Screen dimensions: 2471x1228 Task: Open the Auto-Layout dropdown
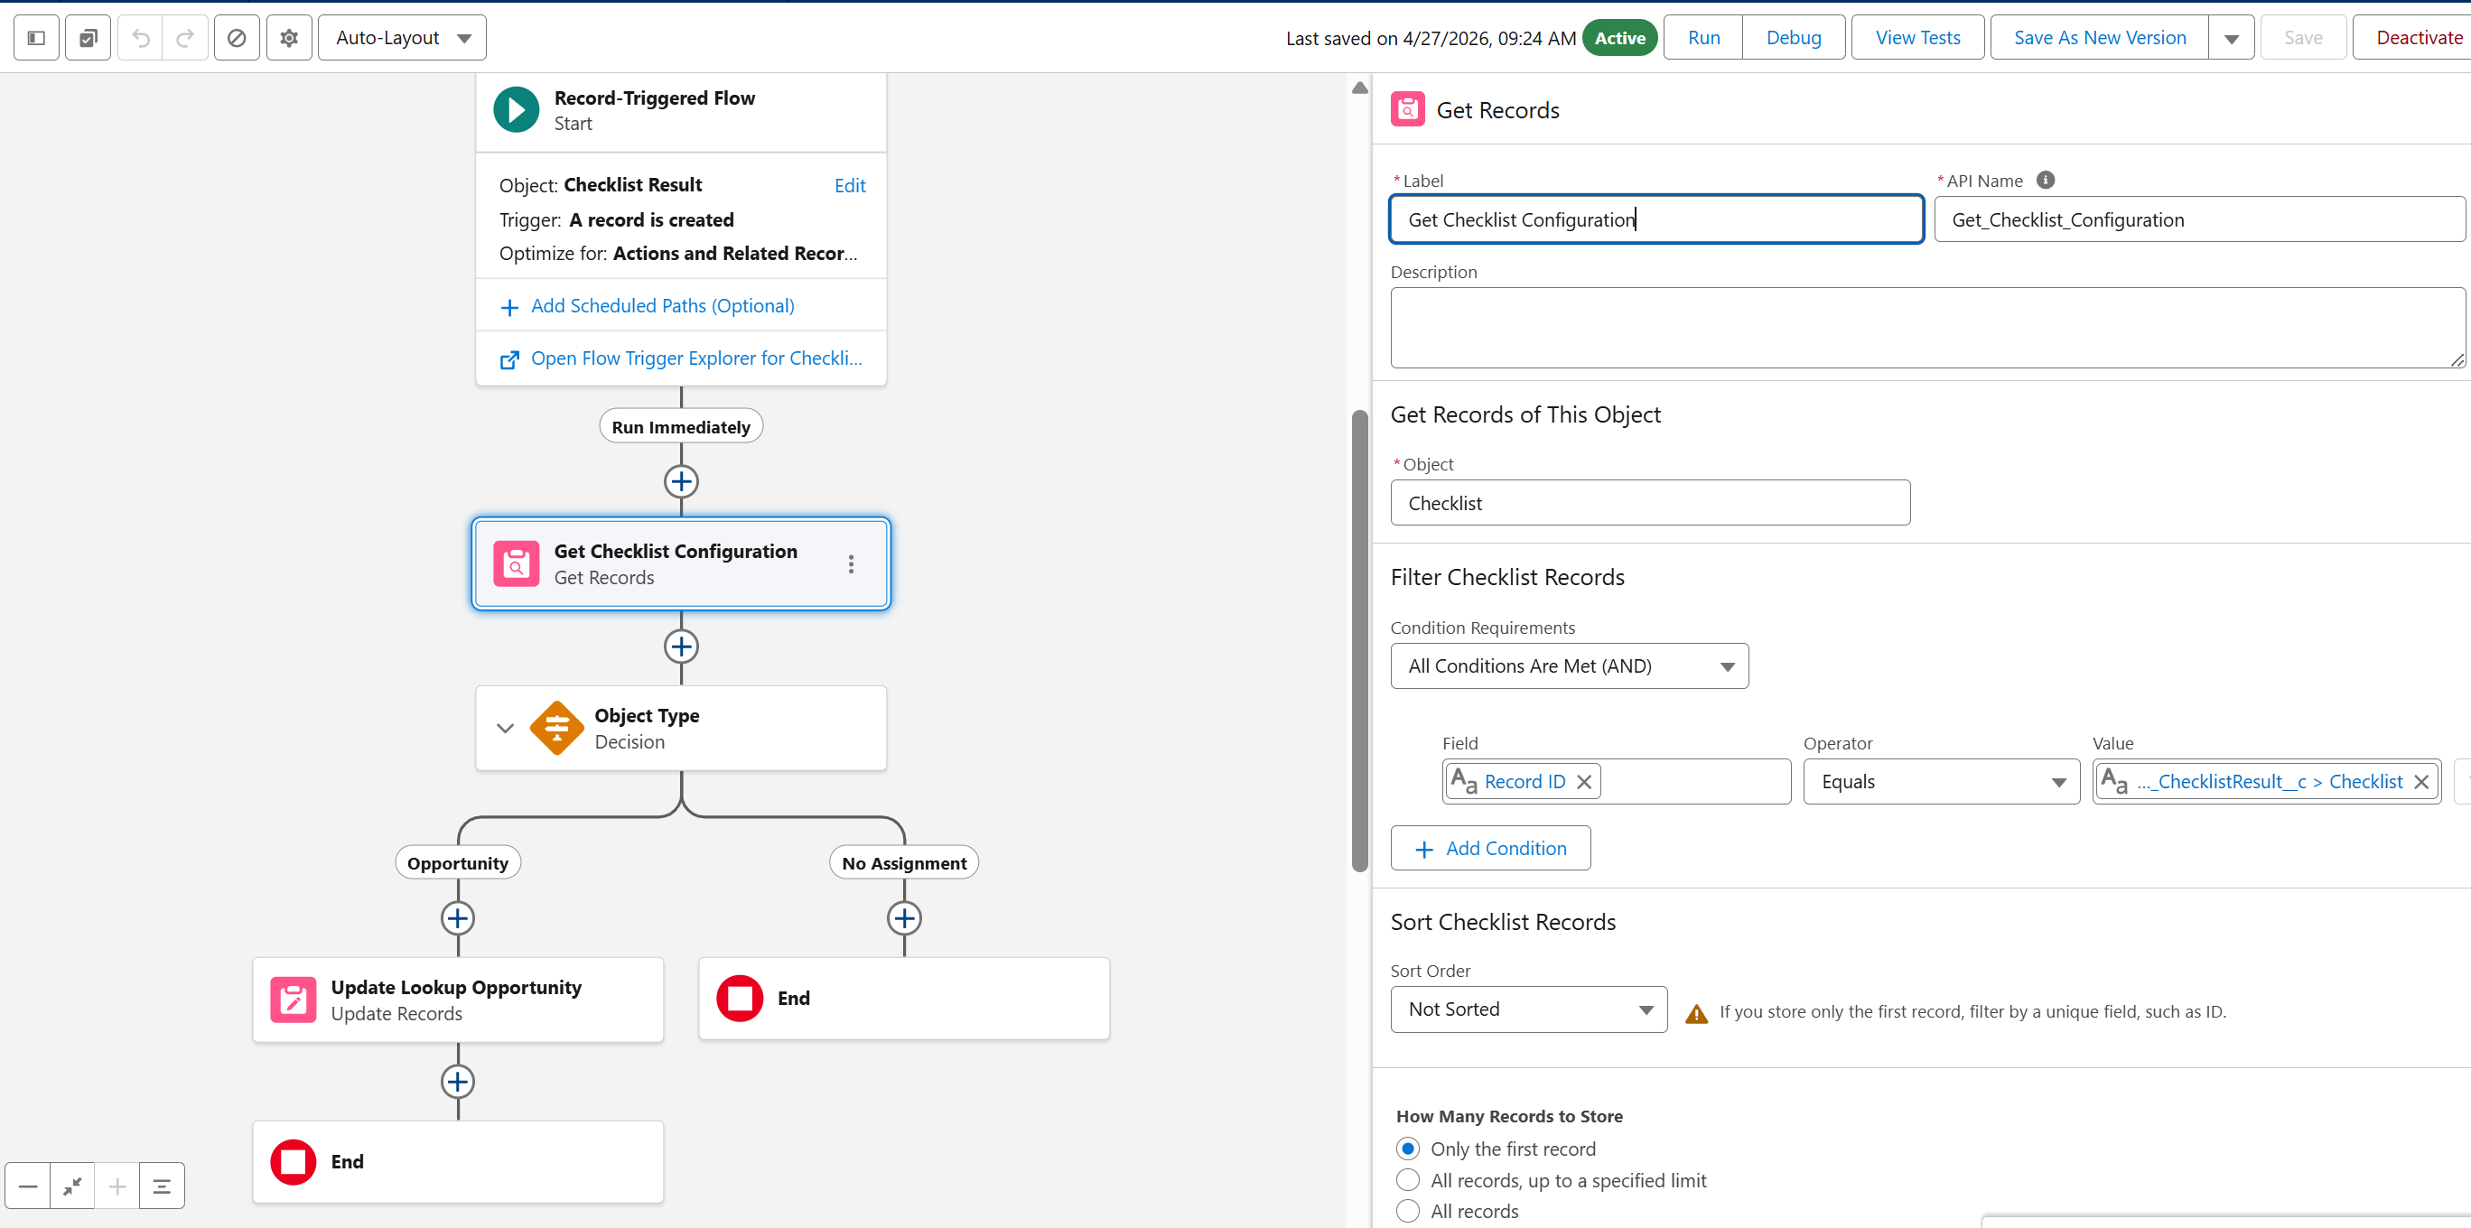tap(402, 38)
